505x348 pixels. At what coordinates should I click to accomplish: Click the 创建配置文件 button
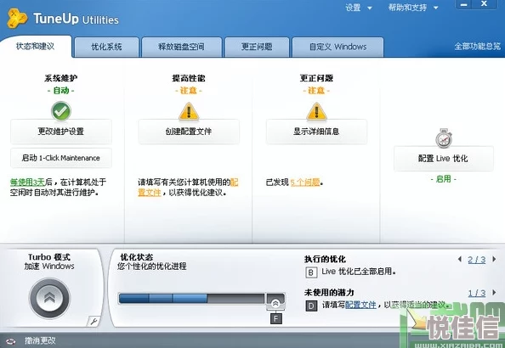click(189, 132)
